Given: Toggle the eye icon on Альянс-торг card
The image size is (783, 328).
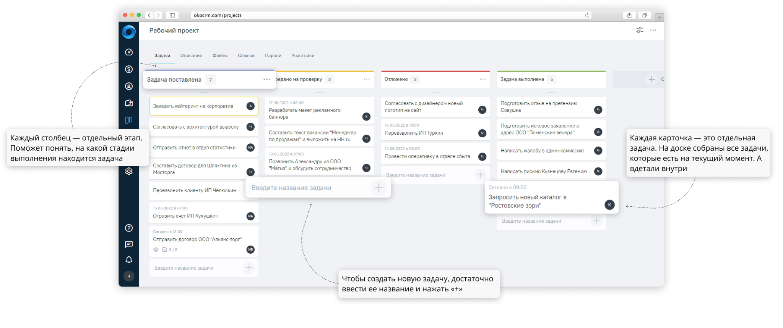Looking at the screenshot, I should [156, 250].
